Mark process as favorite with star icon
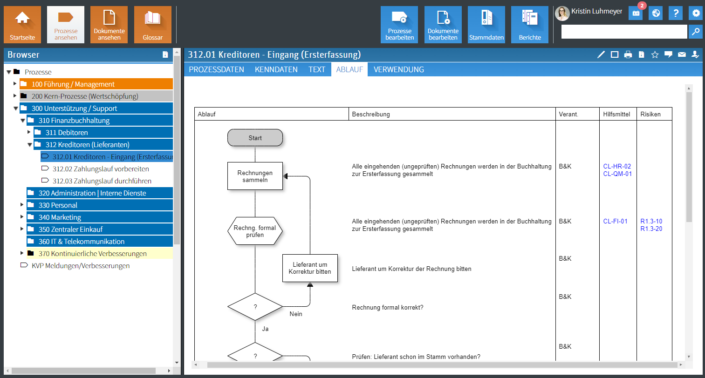The width and height of the screenshot is (705, 378). 655,54
